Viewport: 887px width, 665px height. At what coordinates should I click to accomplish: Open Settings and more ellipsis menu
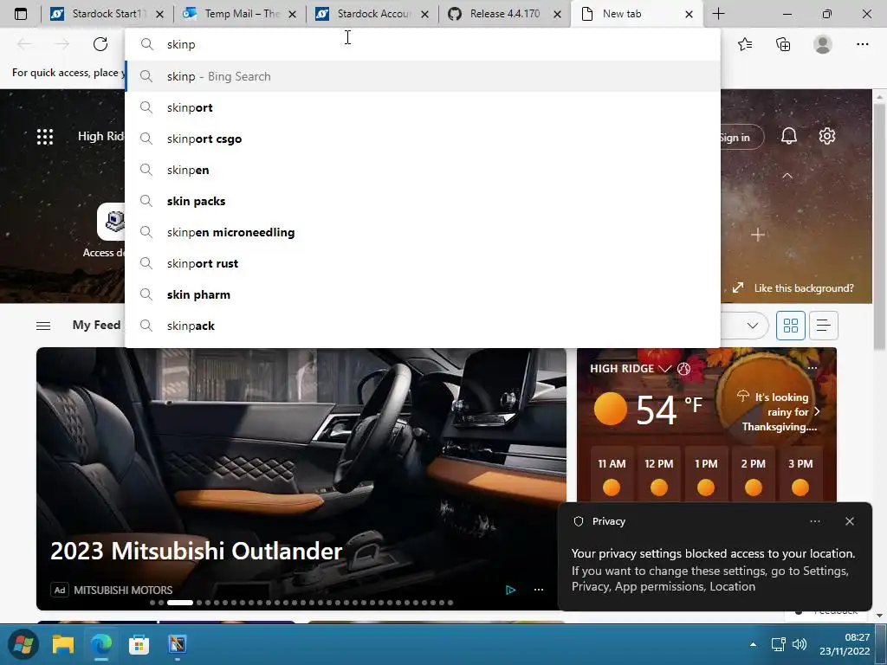(x=862, y=44)
